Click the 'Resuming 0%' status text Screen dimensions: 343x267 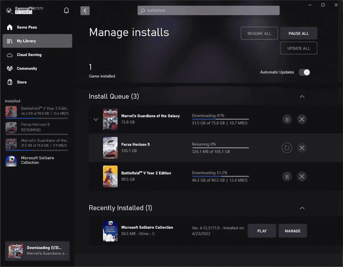point(204,144)
